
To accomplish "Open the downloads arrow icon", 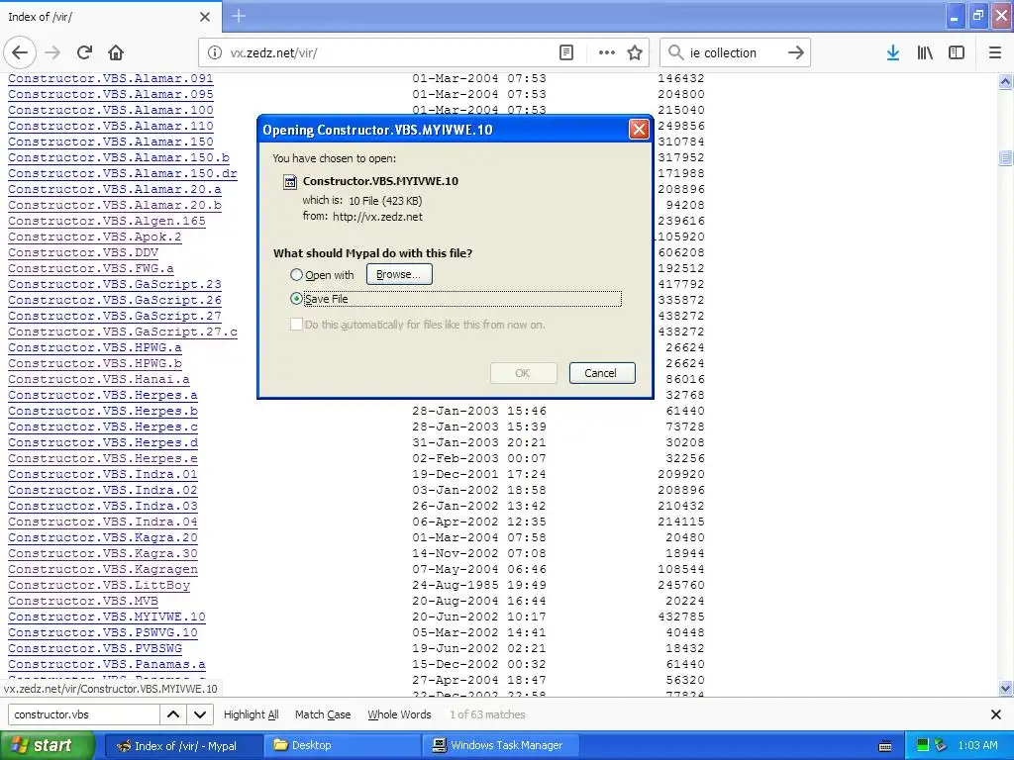I will pyautogui.click(x=893, y=52).
